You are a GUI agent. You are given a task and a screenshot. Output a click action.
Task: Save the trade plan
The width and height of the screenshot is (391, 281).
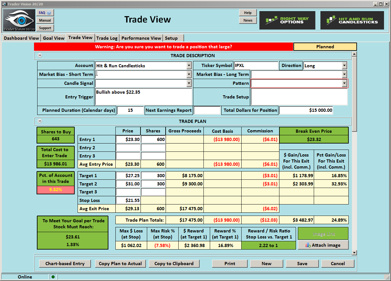pos(302,264)
